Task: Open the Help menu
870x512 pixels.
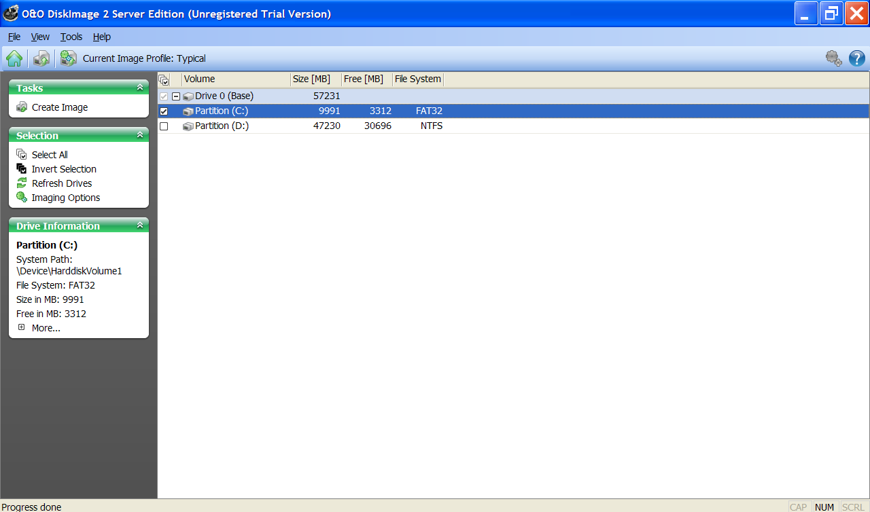Action: point(102,37)
